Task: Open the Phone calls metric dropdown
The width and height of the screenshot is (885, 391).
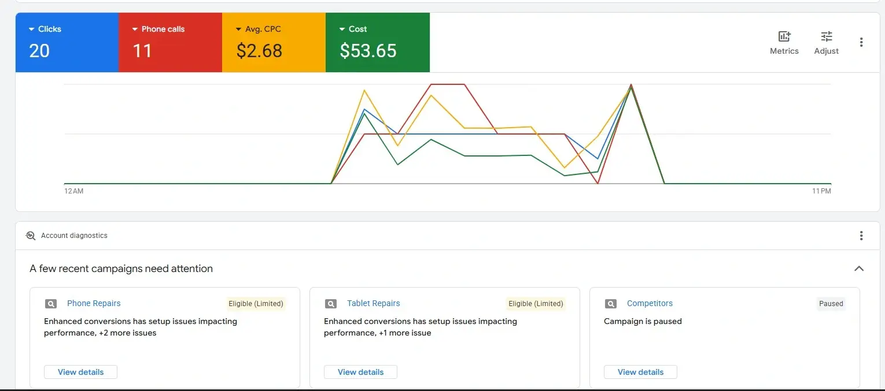Action: click(x=158, y=29)
